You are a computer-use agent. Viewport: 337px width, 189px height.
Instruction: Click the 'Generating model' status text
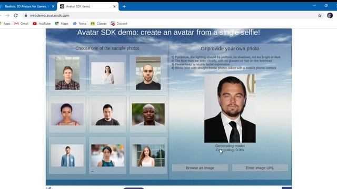230,146
